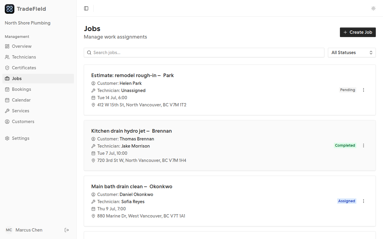Click the Overview grid icon

click(x=7, y=46)
